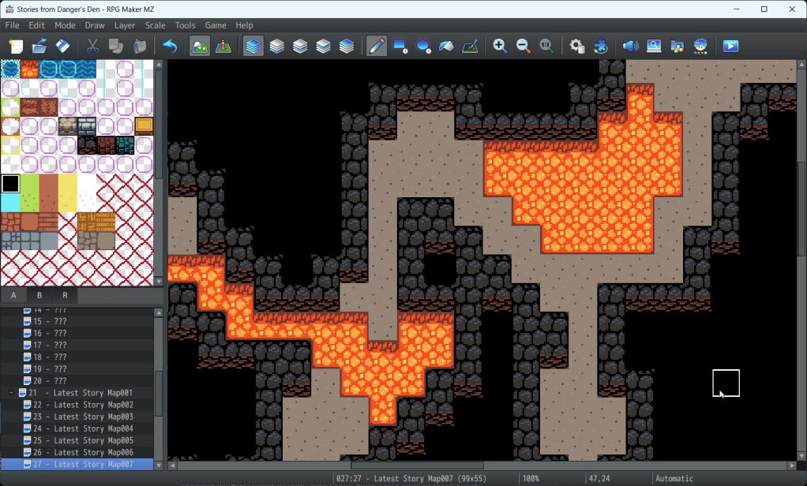This screenshot has width=807, height=486.
Task: Switch to tileset tab B
Action: point(39,295)
